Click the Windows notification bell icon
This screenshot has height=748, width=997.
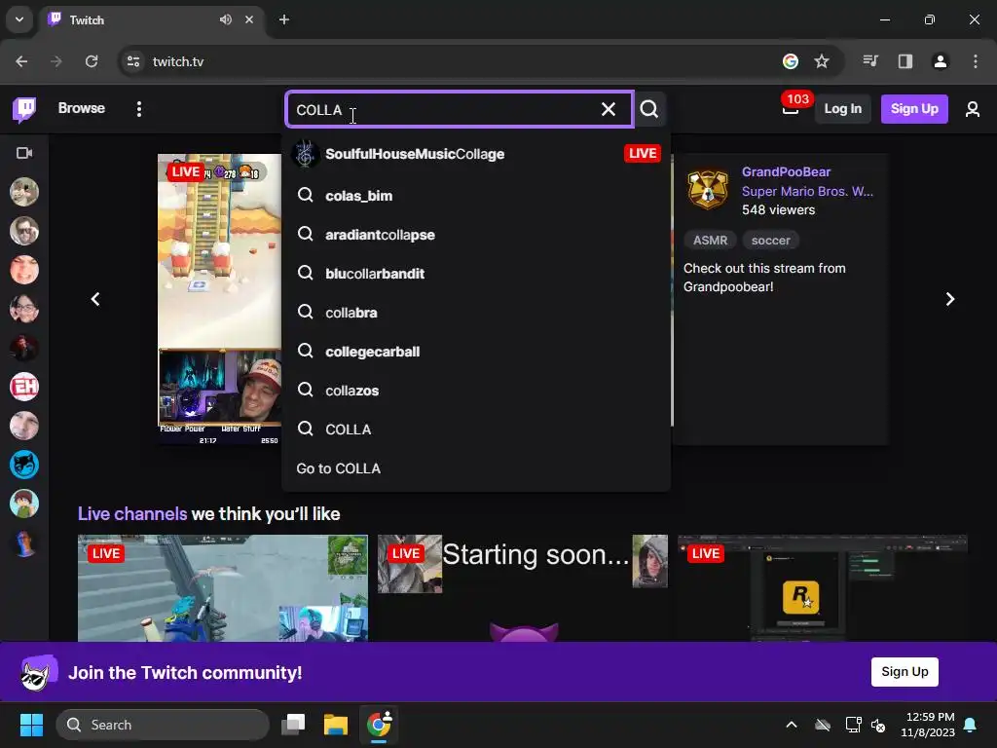pos(971,725)
